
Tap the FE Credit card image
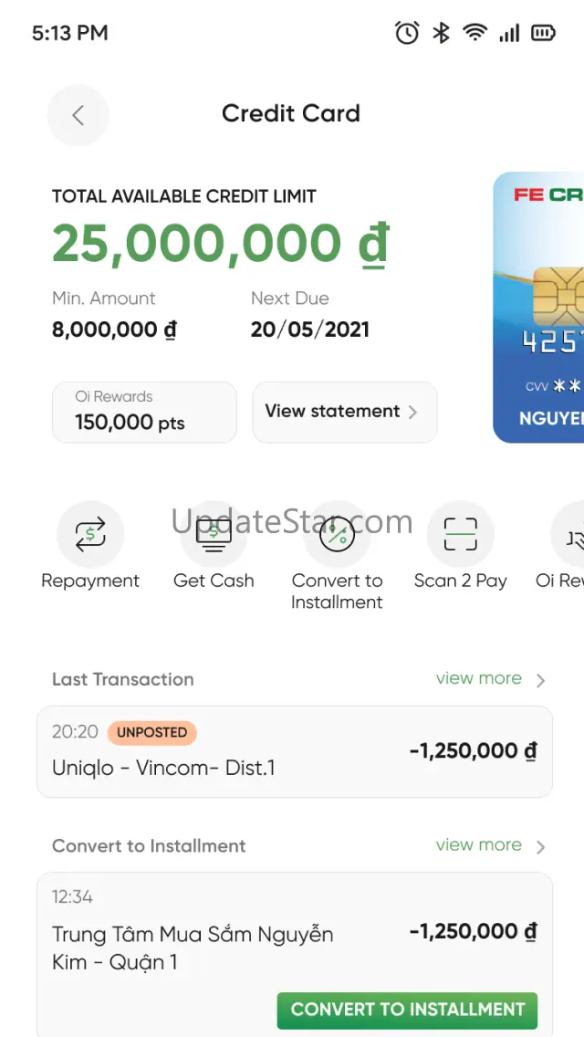click(x=538, y=307)
